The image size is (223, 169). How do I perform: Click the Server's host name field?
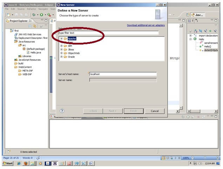123,74
